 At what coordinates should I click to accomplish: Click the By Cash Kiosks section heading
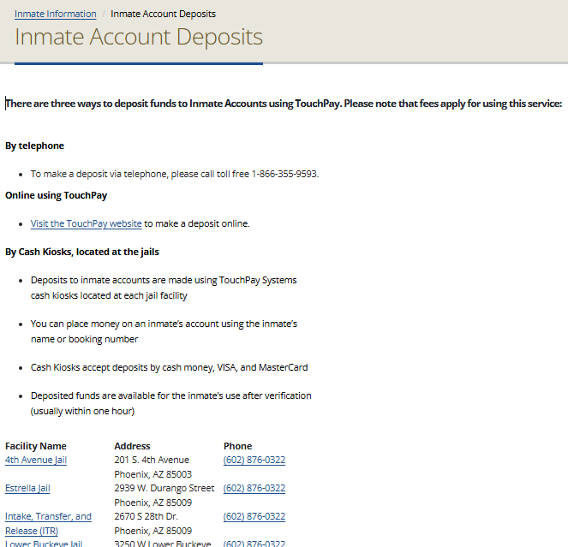81,252
